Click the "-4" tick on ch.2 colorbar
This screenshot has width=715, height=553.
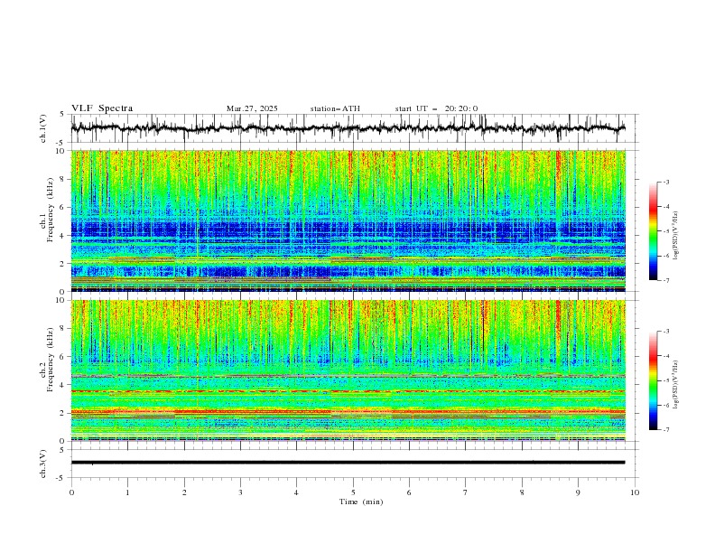666,356
